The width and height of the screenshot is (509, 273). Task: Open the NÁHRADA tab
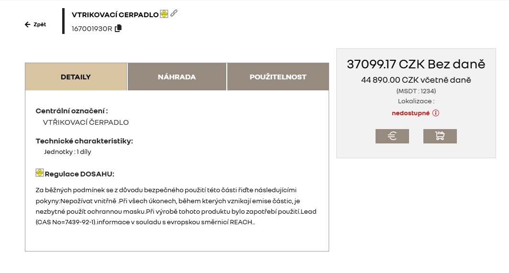click(x=177, y=77)
